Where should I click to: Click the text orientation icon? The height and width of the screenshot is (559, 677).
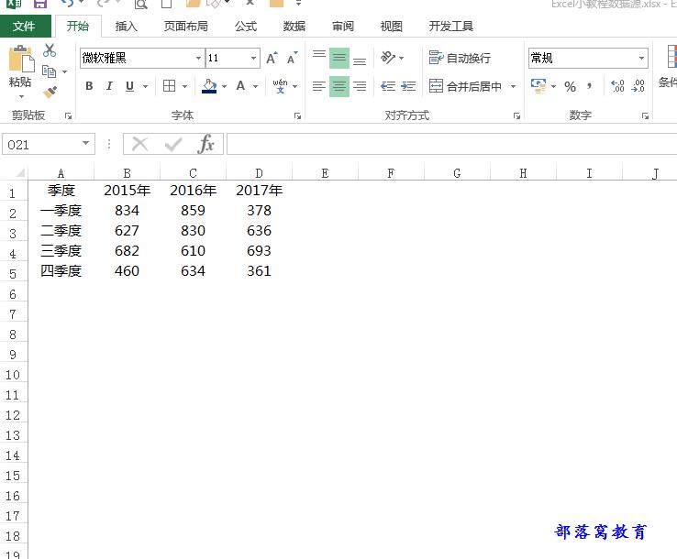coord(388,58)
